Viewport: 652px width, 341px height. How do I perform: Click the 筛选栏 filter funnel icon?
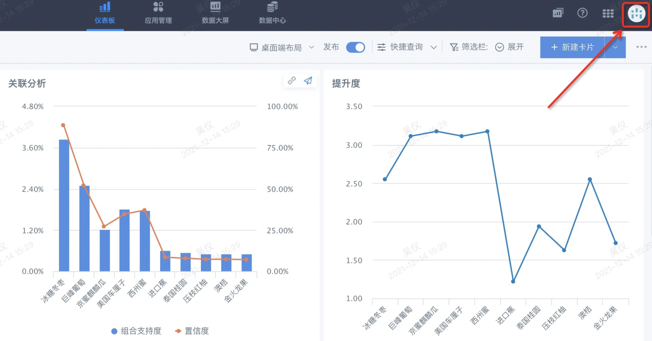click(454, 47)
